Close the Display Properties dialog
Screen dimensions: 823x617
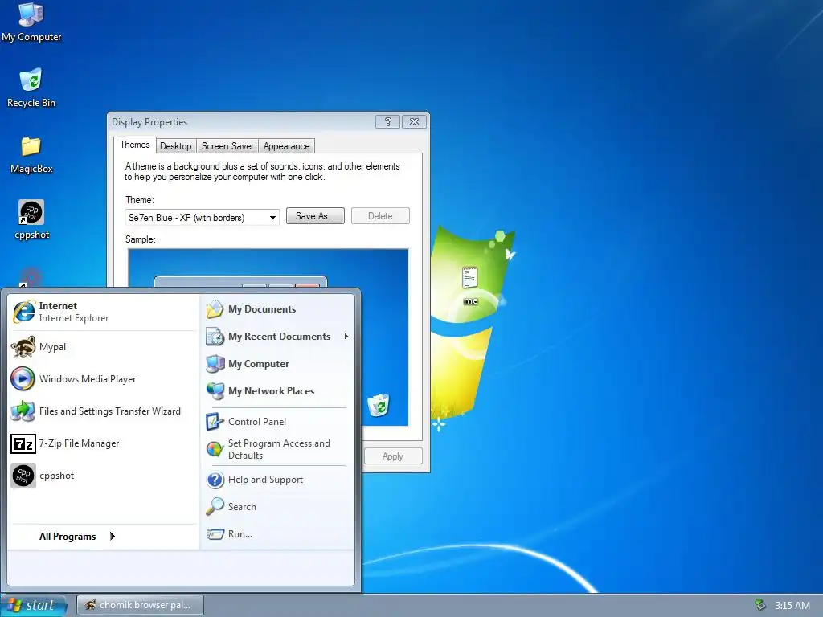click(x=414, y=122)
